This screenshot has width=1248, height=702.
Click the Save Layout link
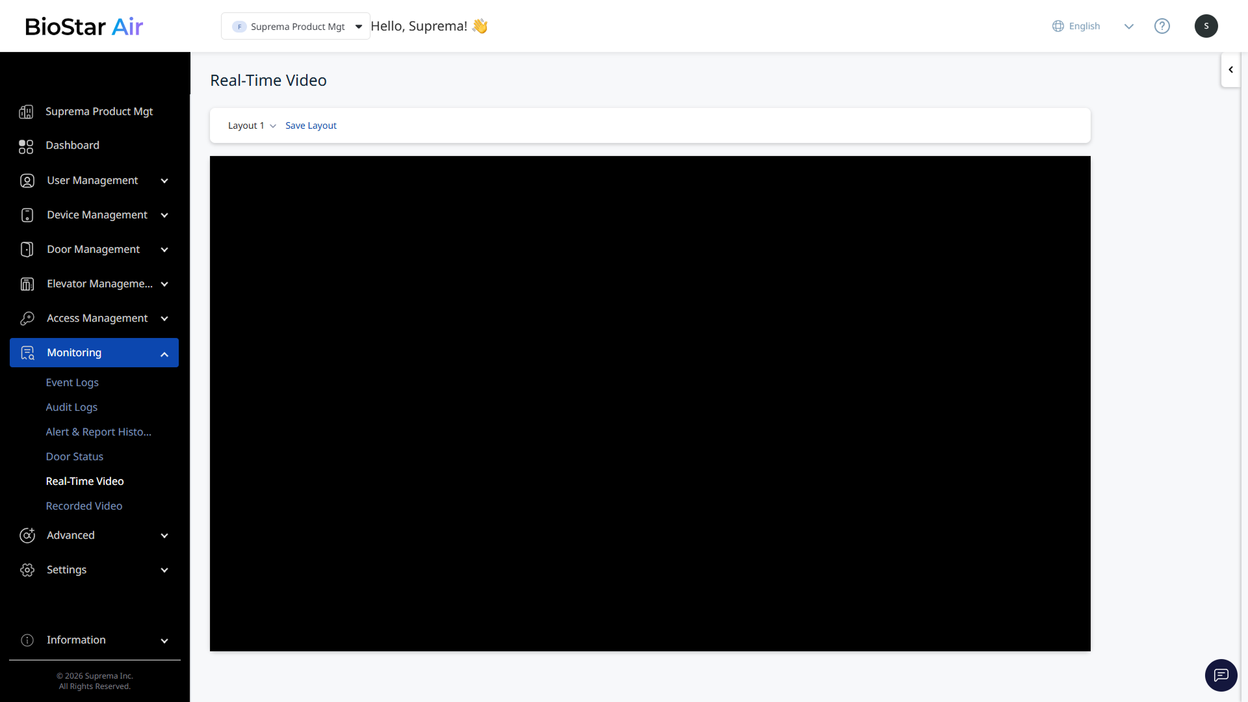[311, 126]
